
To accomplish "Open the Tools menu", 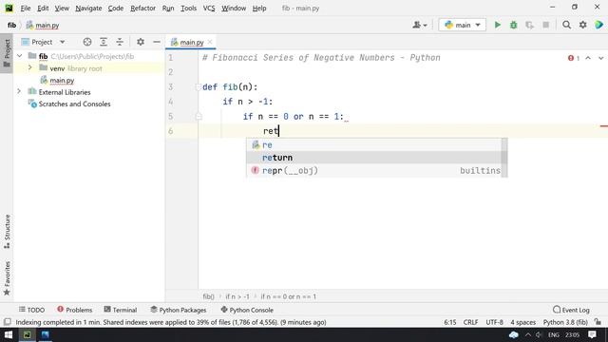I will (188, 9).
